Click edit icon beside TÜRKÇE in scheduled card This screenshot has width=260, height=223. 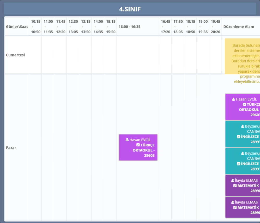coord(138,145)
